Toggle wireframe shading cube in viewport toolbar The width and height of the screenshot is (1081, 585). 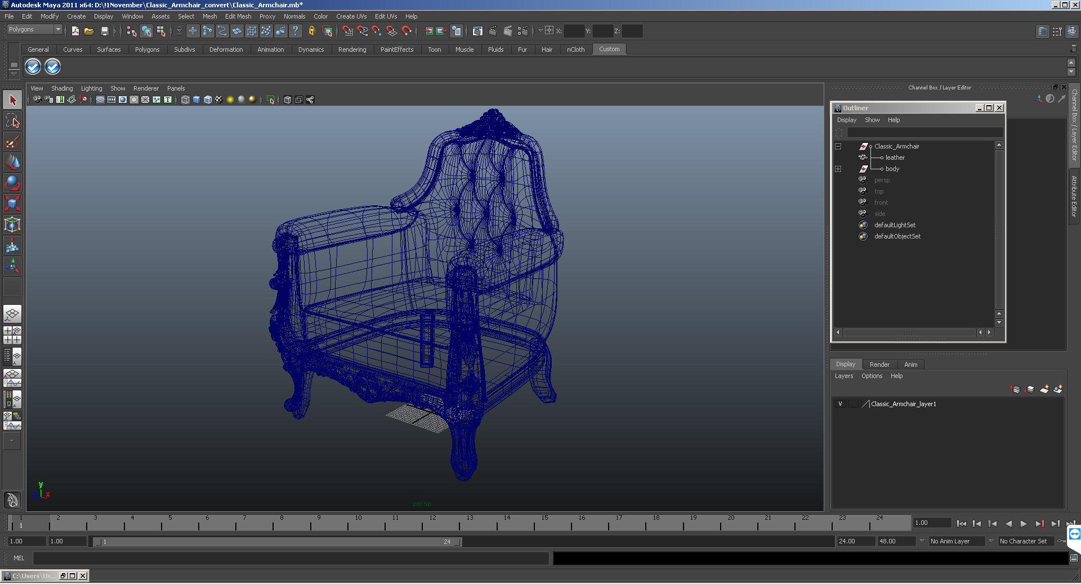click(185, 100)
